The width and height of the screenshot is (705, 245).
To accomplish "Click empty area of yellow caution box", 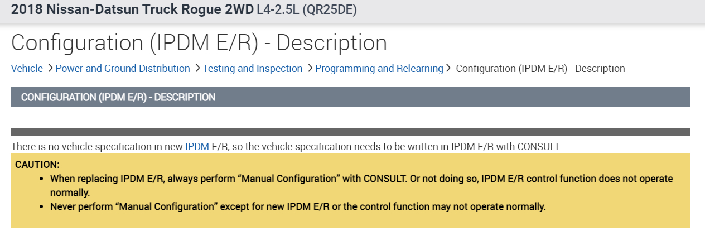I will (x=614, y=218).
